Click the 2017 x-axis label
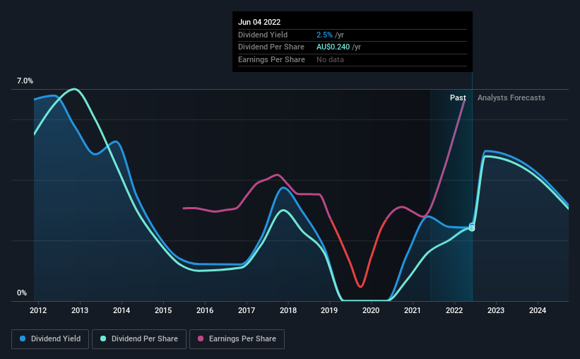Image resolution: width=580 pixels, height=359 pixels. (247, 310)
